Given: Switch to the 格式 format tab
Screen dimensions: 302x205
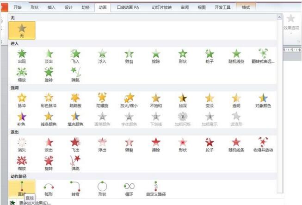Looking at the screenshot, I should point(246,7).
